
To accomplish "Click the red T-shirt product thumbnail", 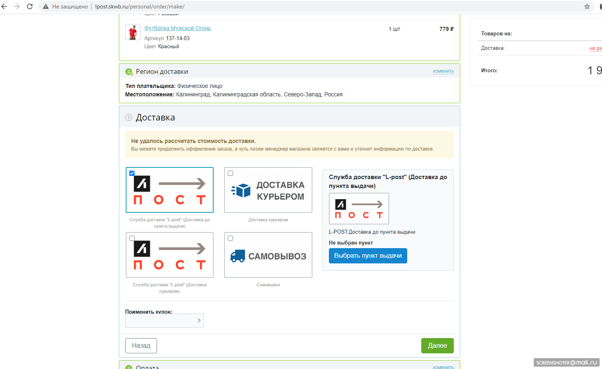I will coord(133,32).
